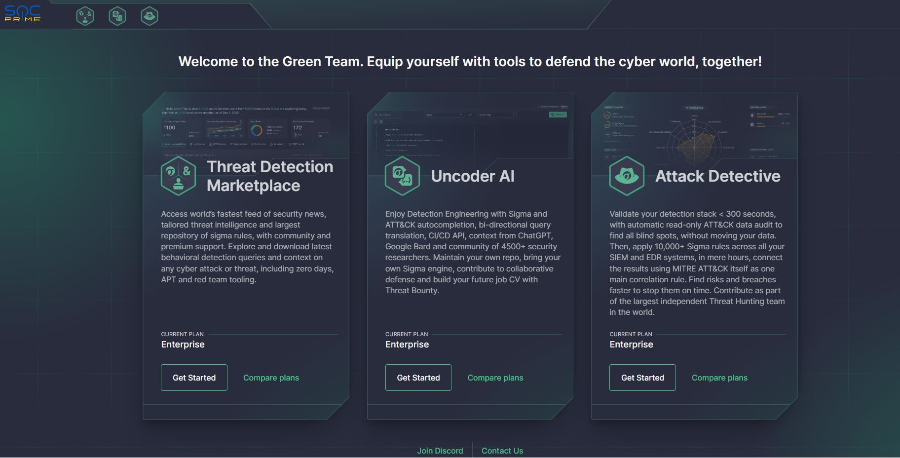The height and width of the screenshot is (458, 900).
Task: Select the Threat Detection Marketplace card title
Action: coord(270,176)
